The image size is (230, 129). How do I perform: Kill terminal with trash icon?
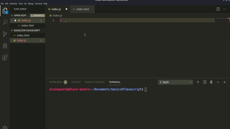(211, 82)
